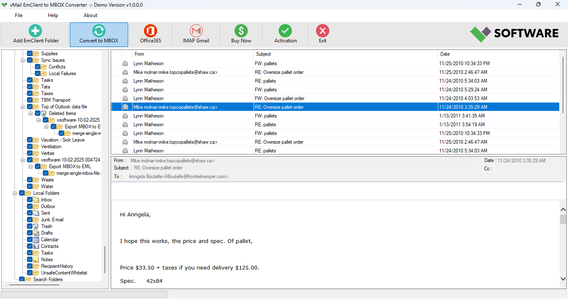The width and height of the screenshot is (568, 299).
Task: Click the Inbox envelope folder icon
Action: click(x=36, y=200)
